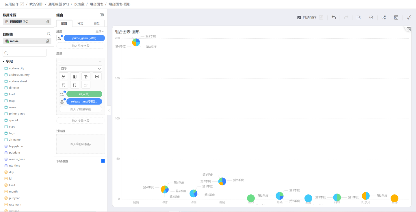
Task: Click the text label (Tт) icon
Action: click(x=86, y=76)
